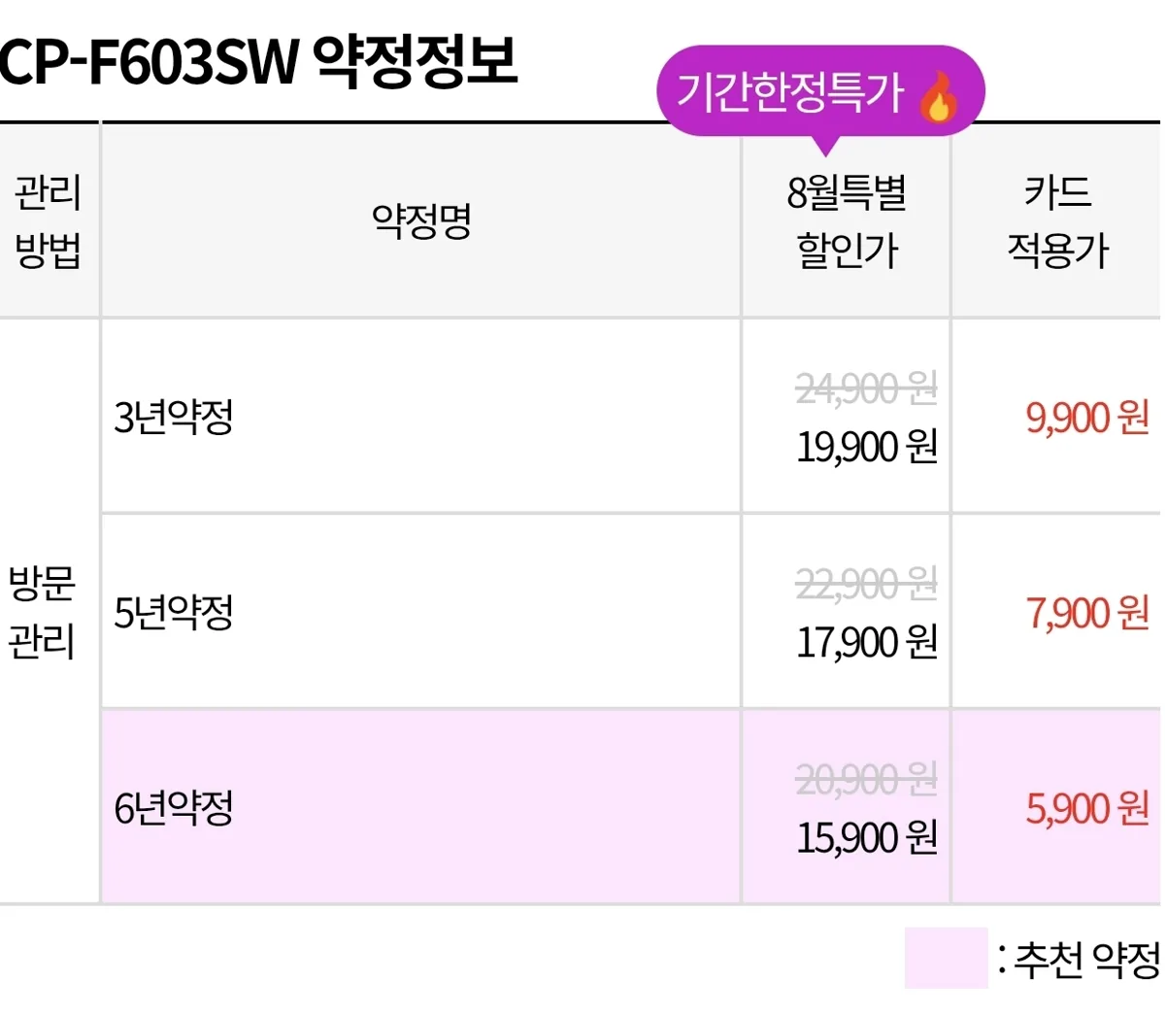Click the 약정명 column header
Screen dimensions: 1165x1014
(x=421, y=221)
